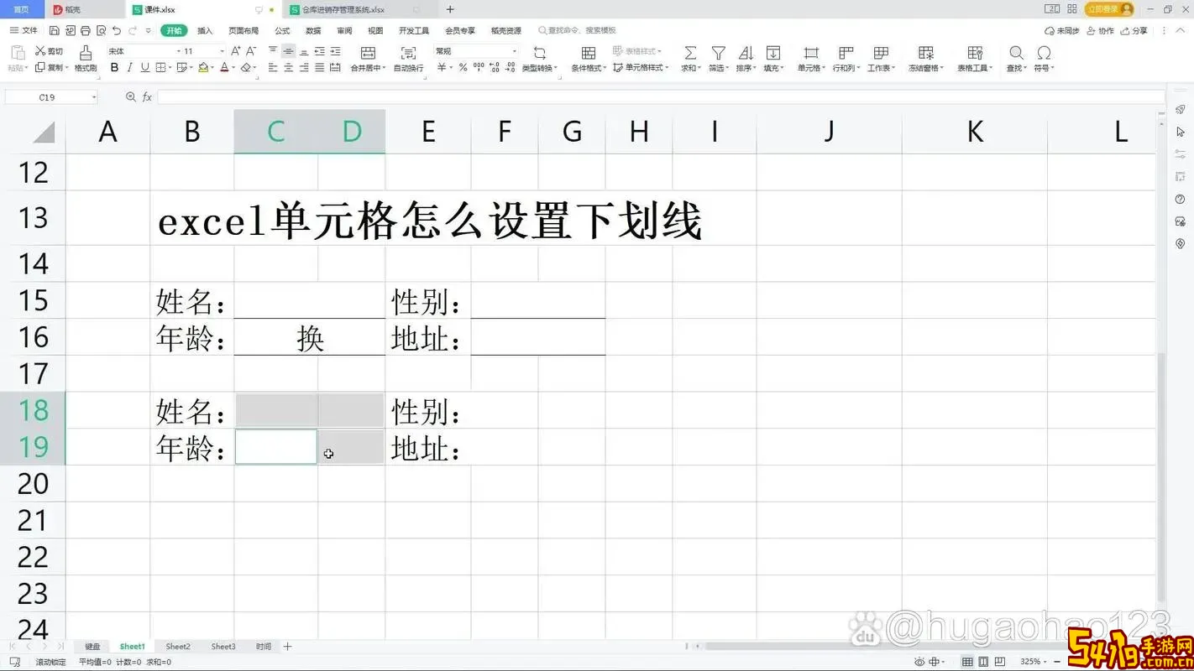Click the Type Conversion (类型转换) icon
1194x671 pixels.
click(x=539, y=53)
